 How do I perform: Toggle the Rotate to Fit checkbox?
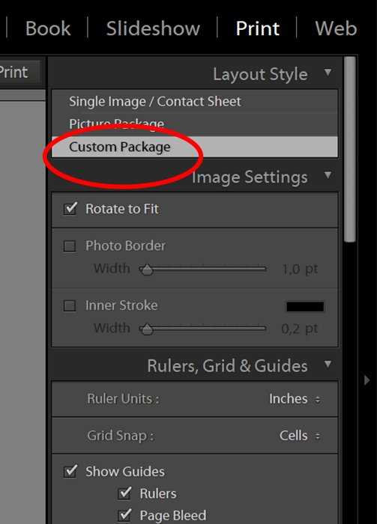tap(70, 209)
